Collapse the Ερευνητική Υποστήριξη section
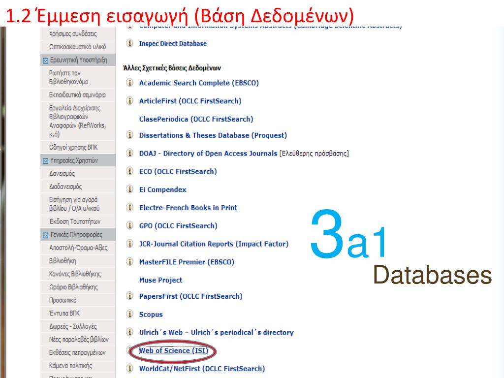Image resolution: width=504 pixels, height=378 pixels. click(46, 61)
